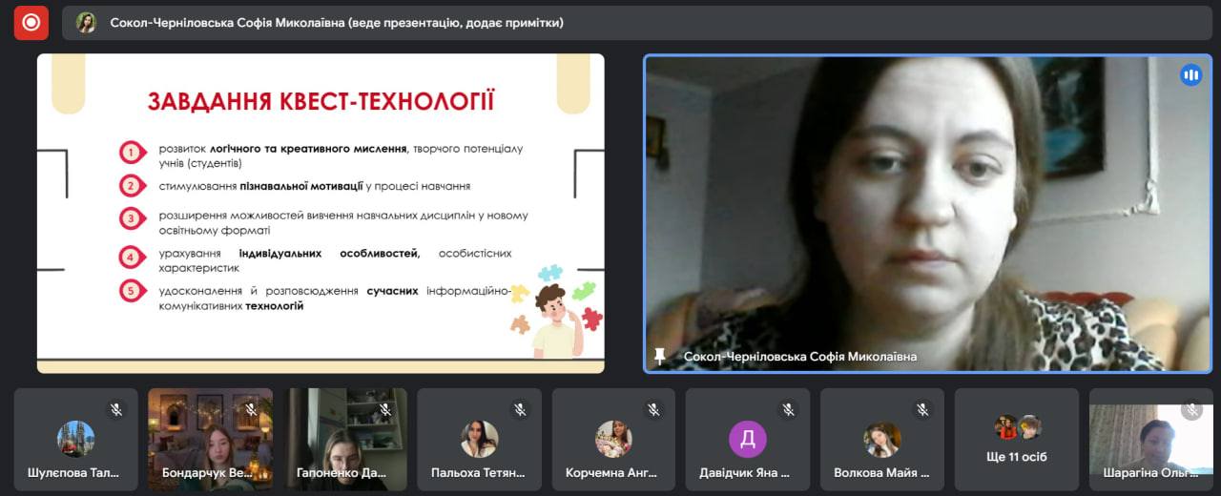
Task: Select the Волкова Майя... participant name
Action: (882, 472)
